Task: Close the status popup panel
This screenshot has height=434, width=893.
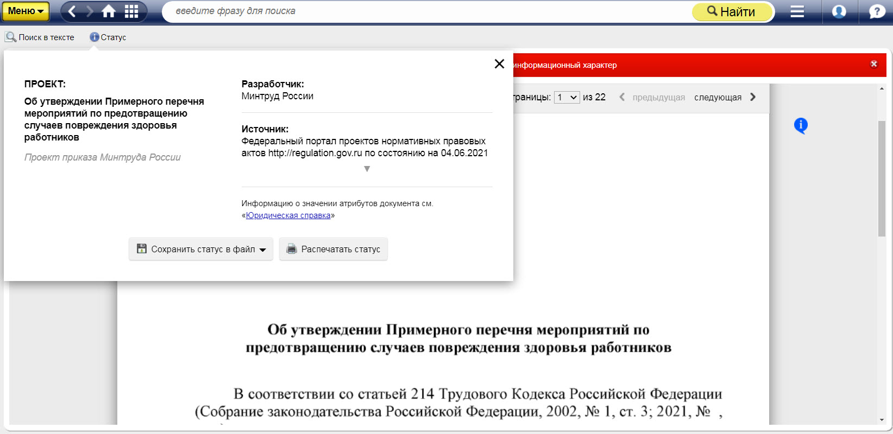Action: pos(499,64)
